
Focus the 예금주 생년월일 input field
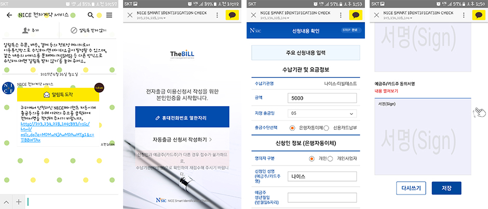click(322, 198)
